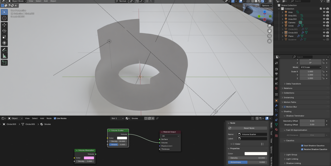Open the Slot 1 material slot dropdown
This screenshot has width=331, height=166.
tap(117, 118)
